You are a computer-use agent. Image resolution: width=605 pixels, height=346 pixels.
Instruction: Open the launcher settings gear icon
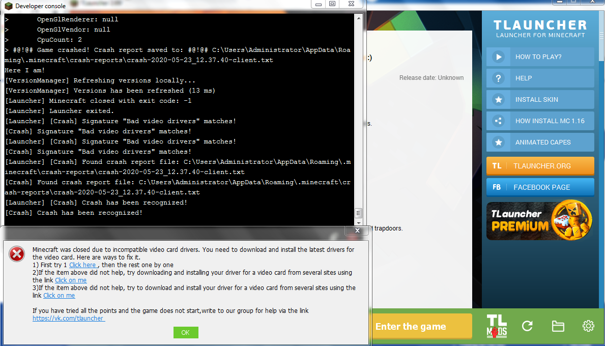tap(588, 326)
